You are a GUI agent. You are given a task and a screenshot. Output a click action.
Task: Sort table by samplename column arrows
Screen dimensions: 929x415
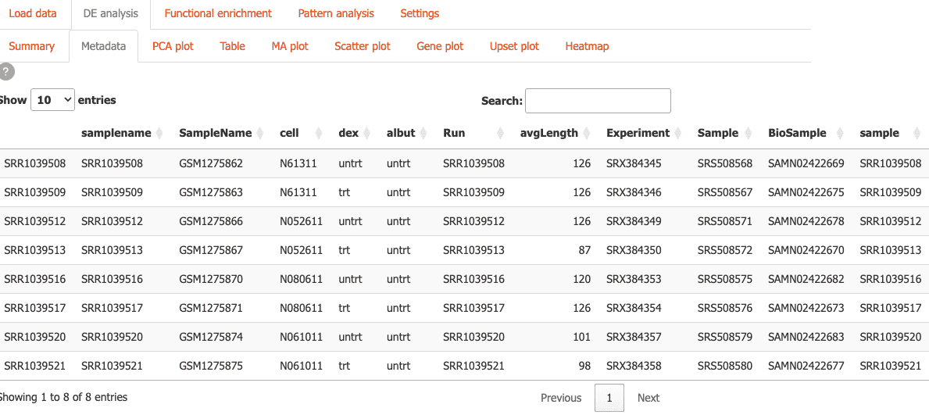tap(160, 134)
